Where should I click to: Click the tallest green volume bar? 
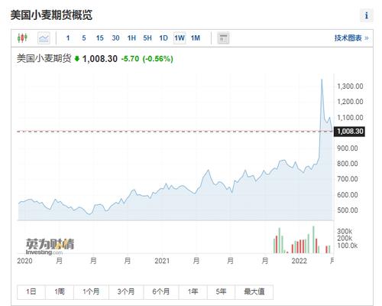pyautogui.click(x=313, y=239)
